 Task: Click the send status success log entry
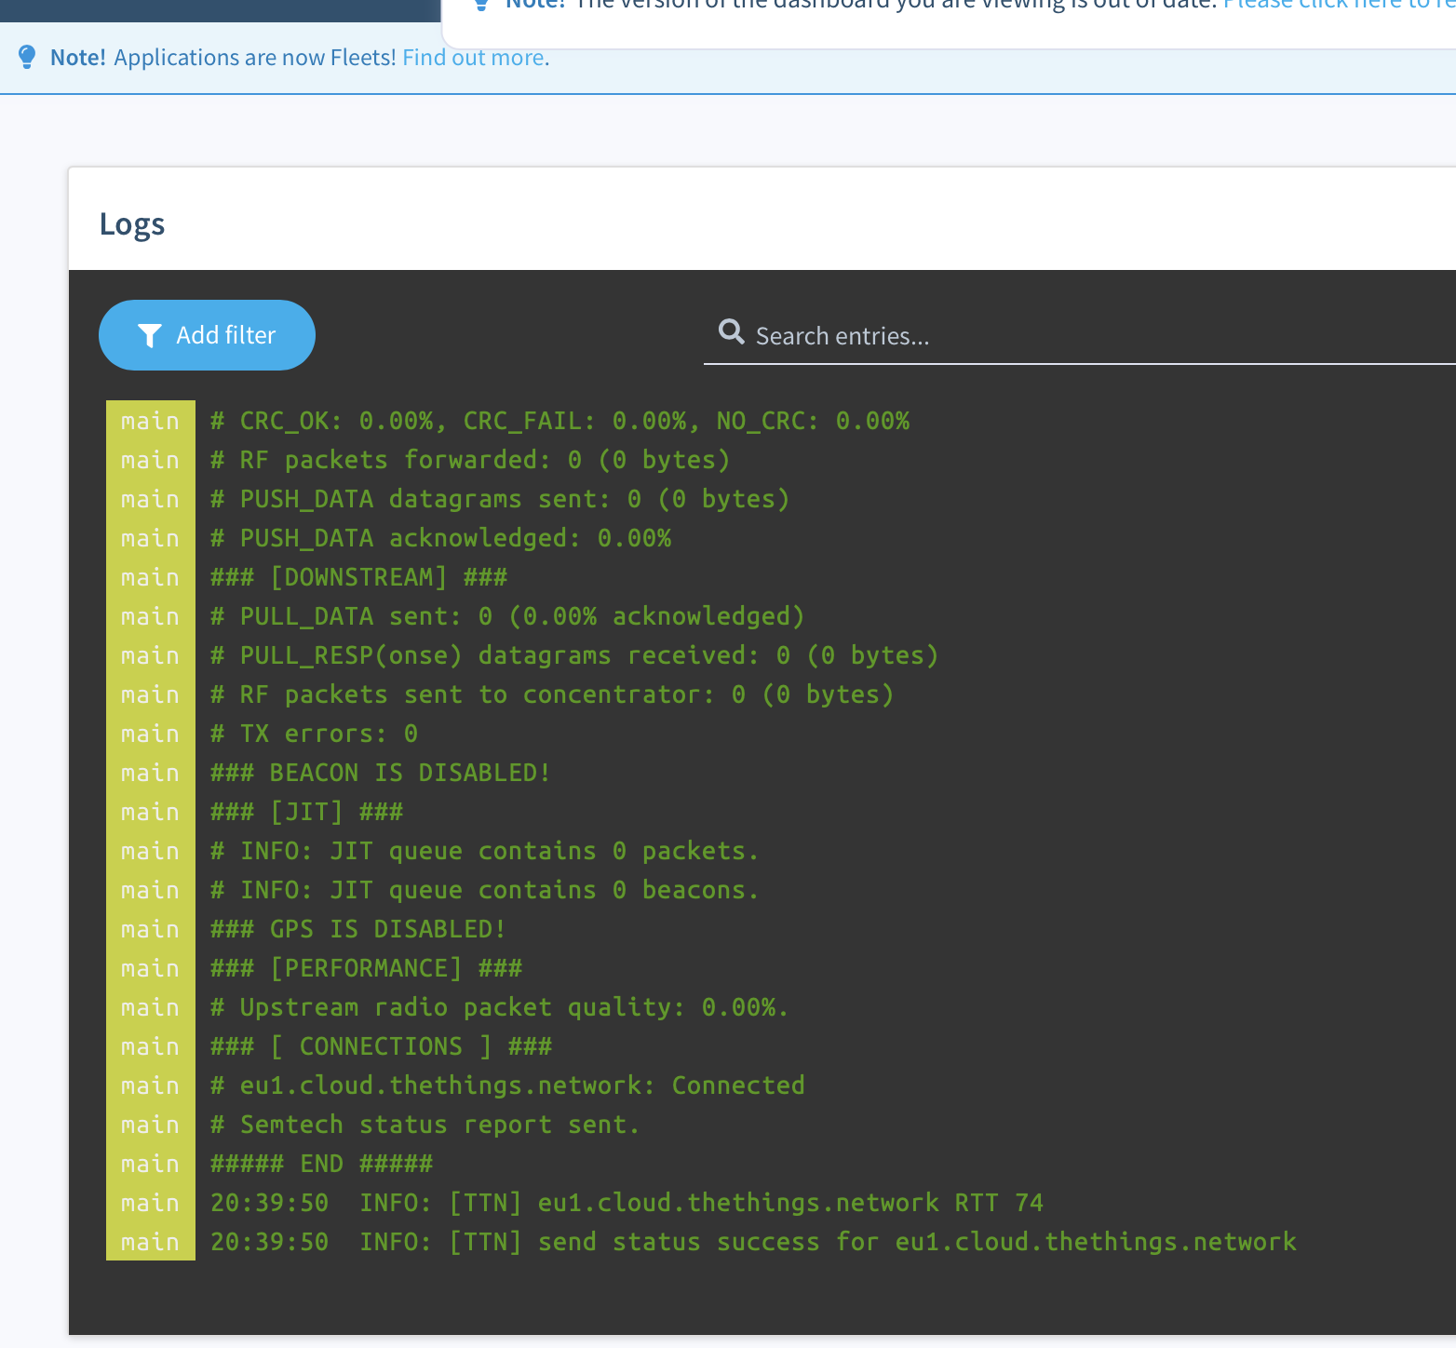(x=753, y=1242)
